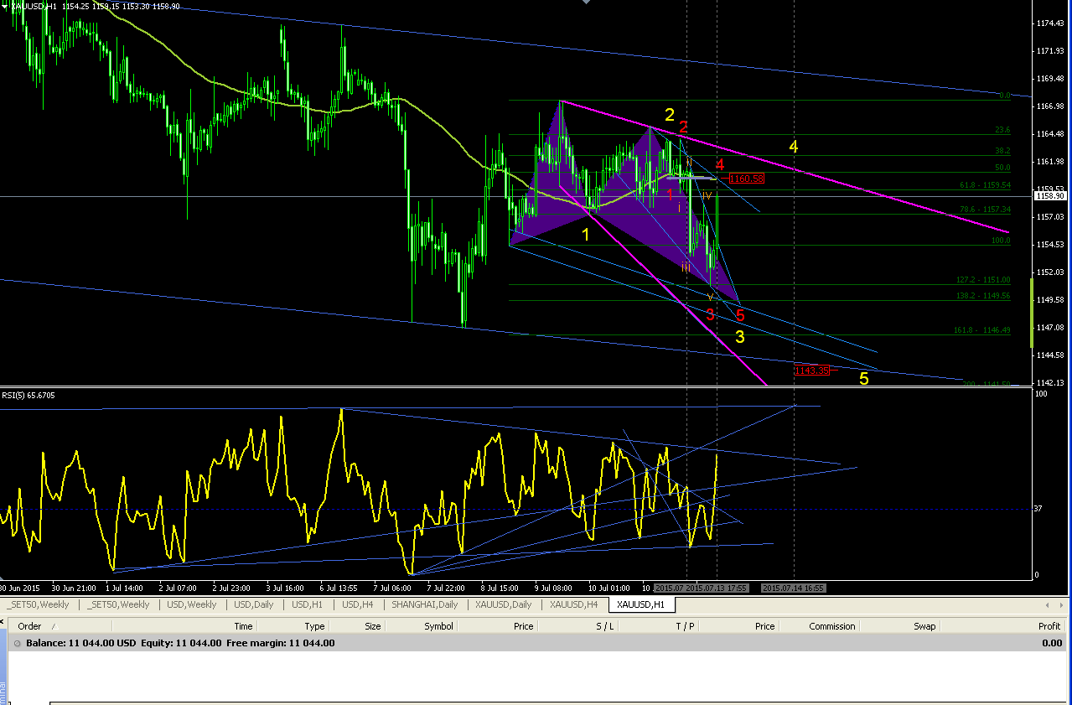The height and width of the screenshot is (705, 1072).
Task: Switch to the XAUUSD,Daily chart tab
Action: pos(503,604)
